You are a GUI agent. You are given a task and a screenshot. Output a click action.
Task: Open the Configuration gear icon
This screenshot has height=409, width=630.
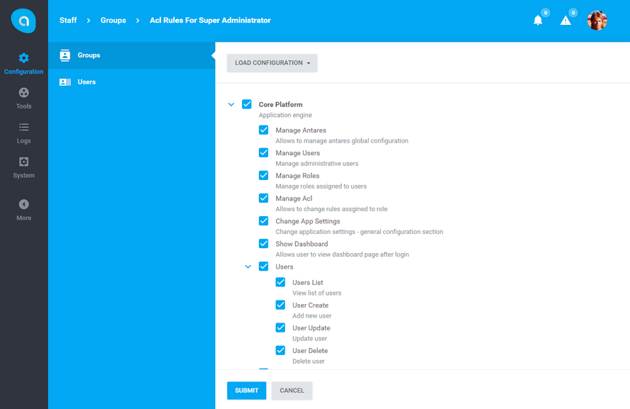pos(23,58)
